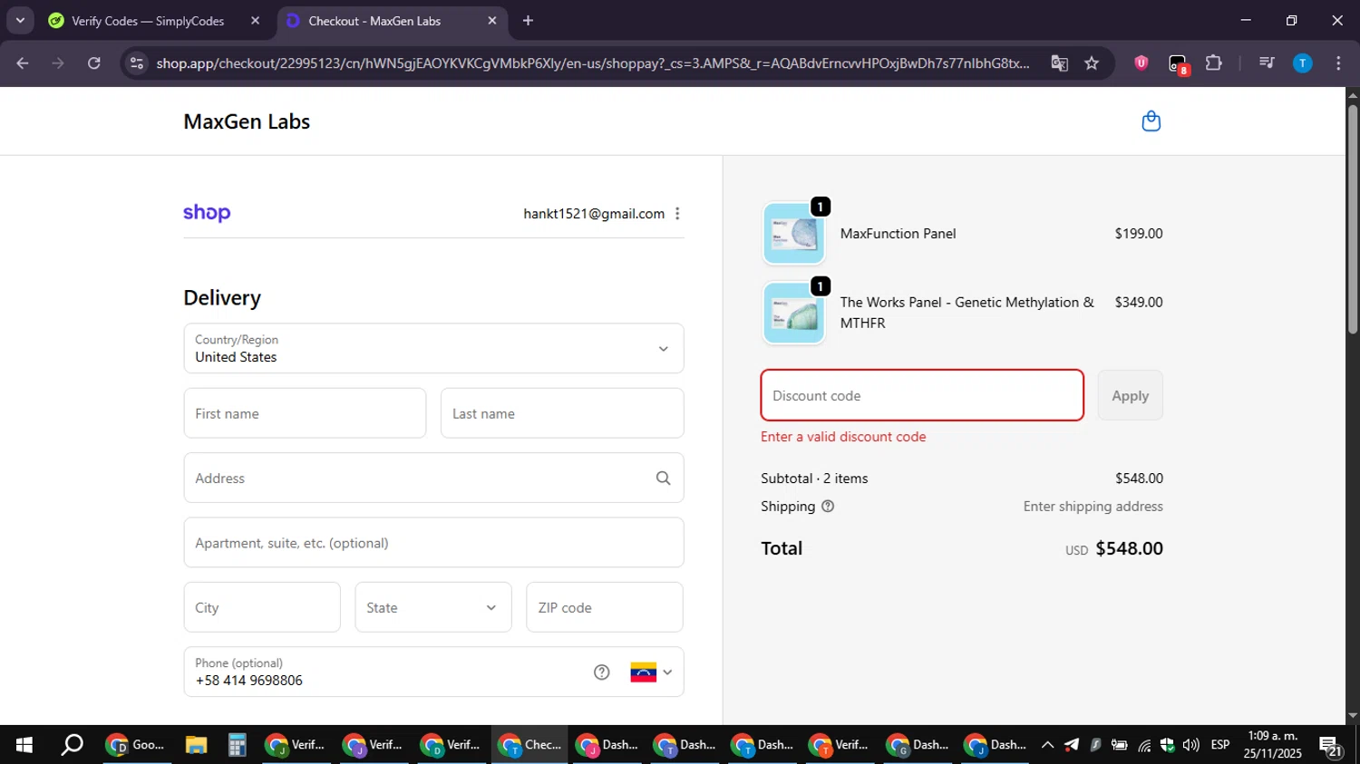Click the Last name field
Screen dimensions: 1360x764
pos(562,413)
